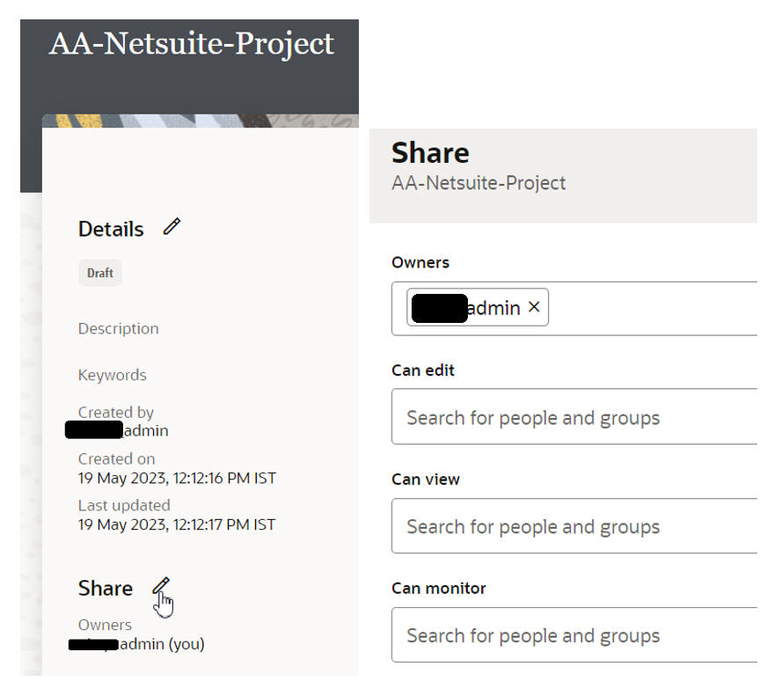Click the project subtitle under Share heading
Screen dimensions: 767x696
478,183
